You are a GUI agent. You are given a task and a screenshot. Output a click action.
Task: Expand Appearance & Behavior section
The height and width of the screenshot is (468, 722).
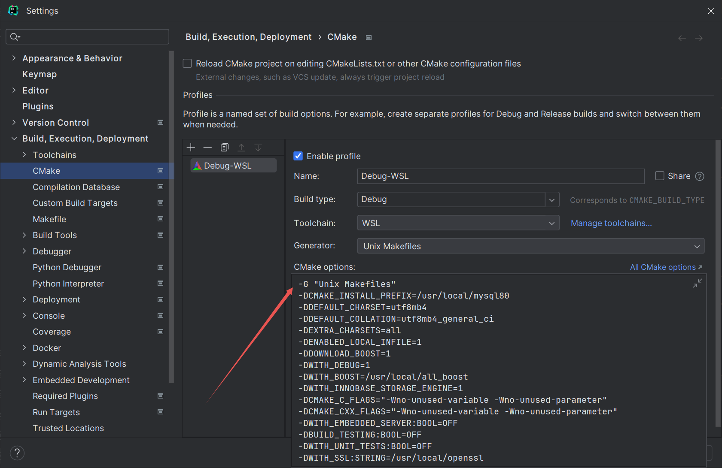tap(14, 58)
